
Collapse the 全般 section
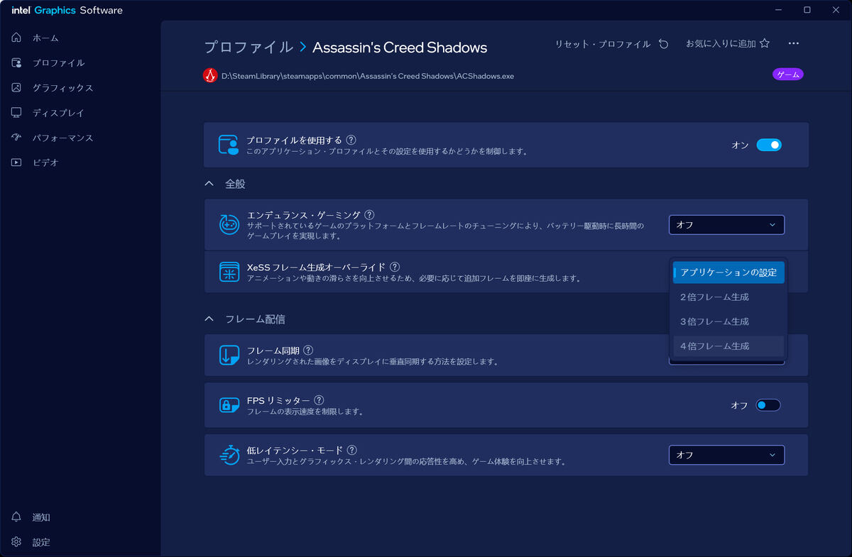[x=209, y=184]
